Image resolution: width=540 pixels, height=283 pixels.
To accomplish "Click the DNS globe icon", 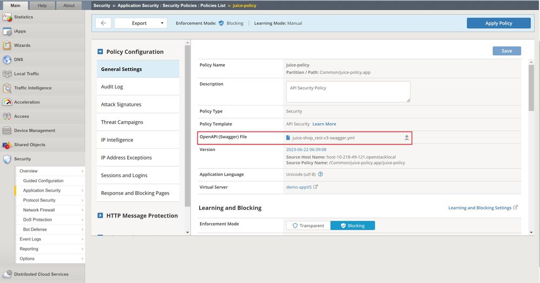I will pyautogui.click(x=7, y=60).
